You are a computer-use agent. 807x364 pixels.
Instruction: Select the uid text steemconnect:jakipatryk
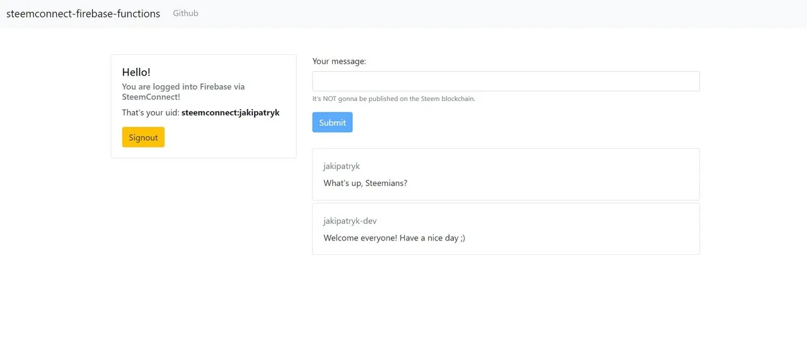[230, 113]
